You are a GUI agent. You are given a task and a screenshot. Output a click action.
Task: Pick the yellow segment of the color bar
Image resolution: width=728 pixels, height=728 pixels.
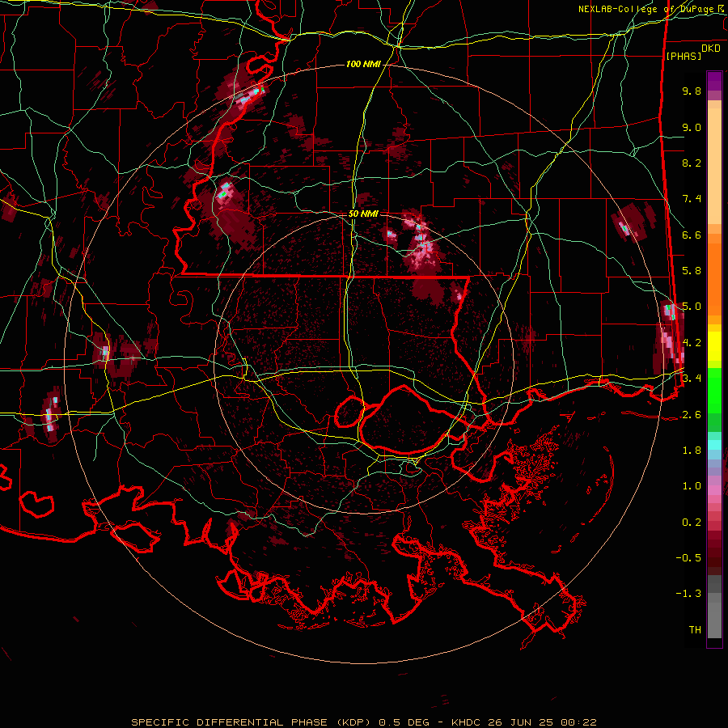tap(714, 346)
